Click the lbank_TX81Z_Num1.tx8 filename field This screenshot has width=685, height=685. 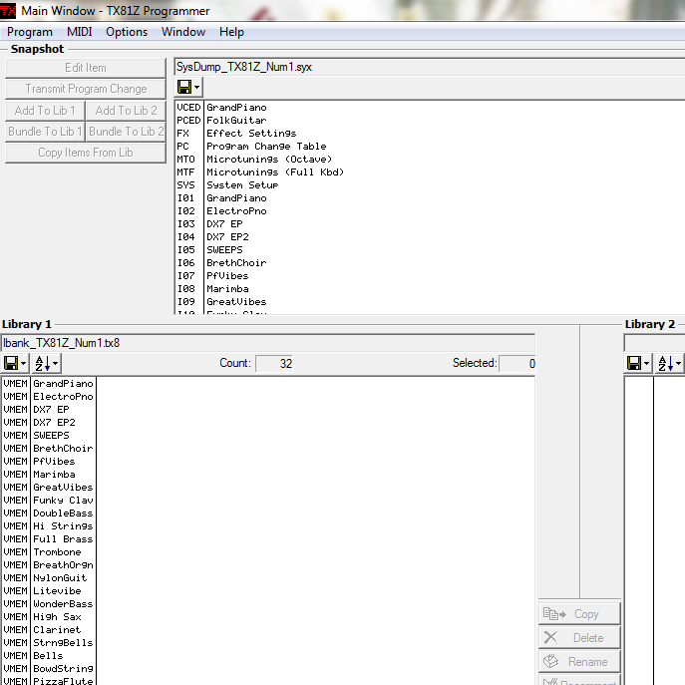267,343
